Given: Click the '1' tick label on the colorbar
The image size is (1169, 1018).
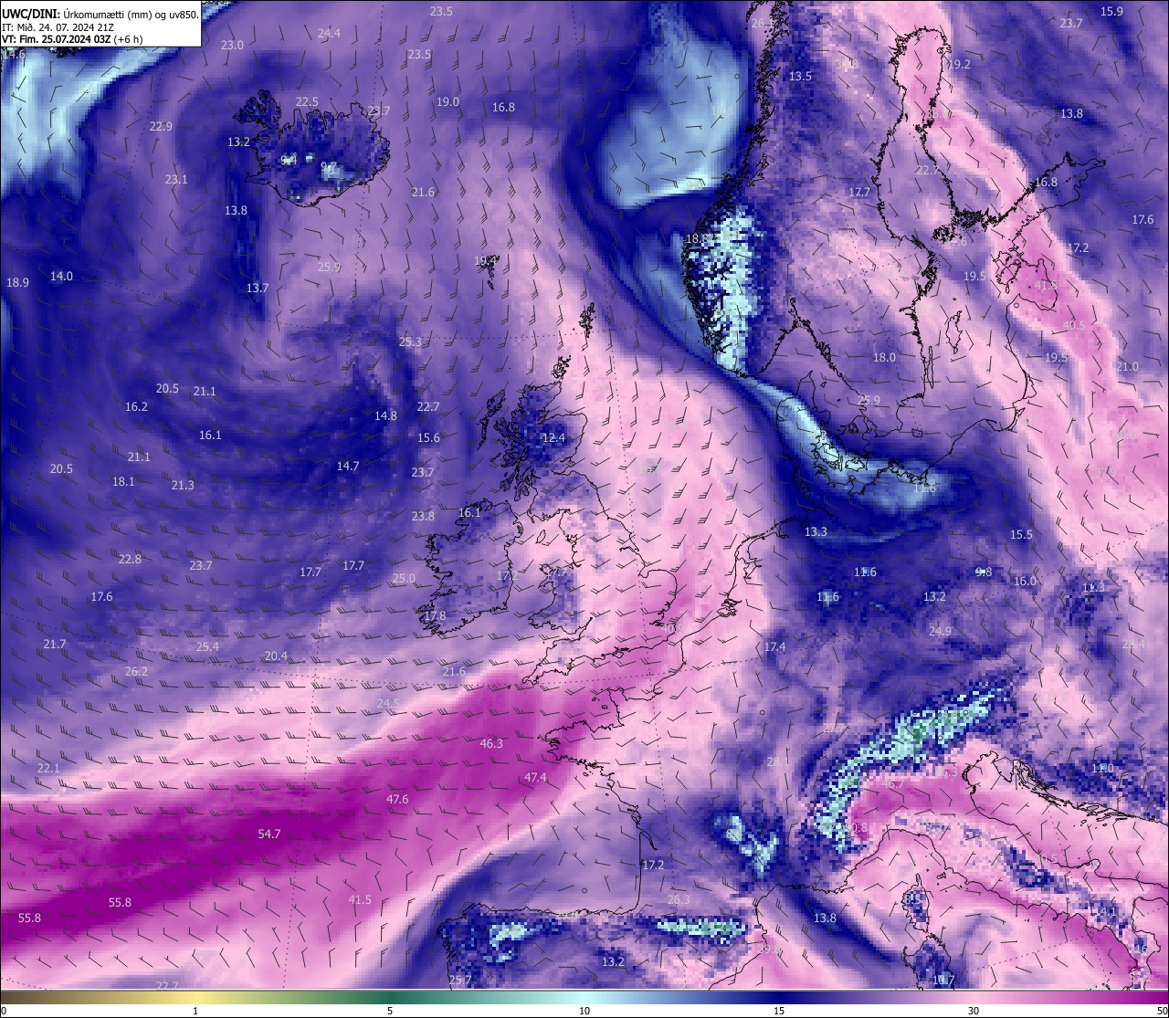Looking at the screenshot, I should click(x=195, y=1011).
